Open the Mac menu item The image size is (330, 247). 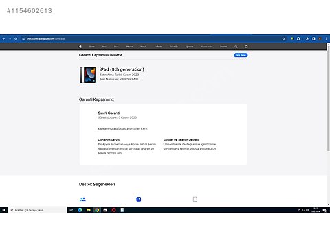104,47
